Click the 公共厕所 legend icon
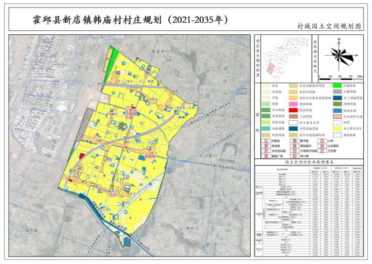This screenshot has width=372, height=264. pyautogui.click(x=322, y=146)
